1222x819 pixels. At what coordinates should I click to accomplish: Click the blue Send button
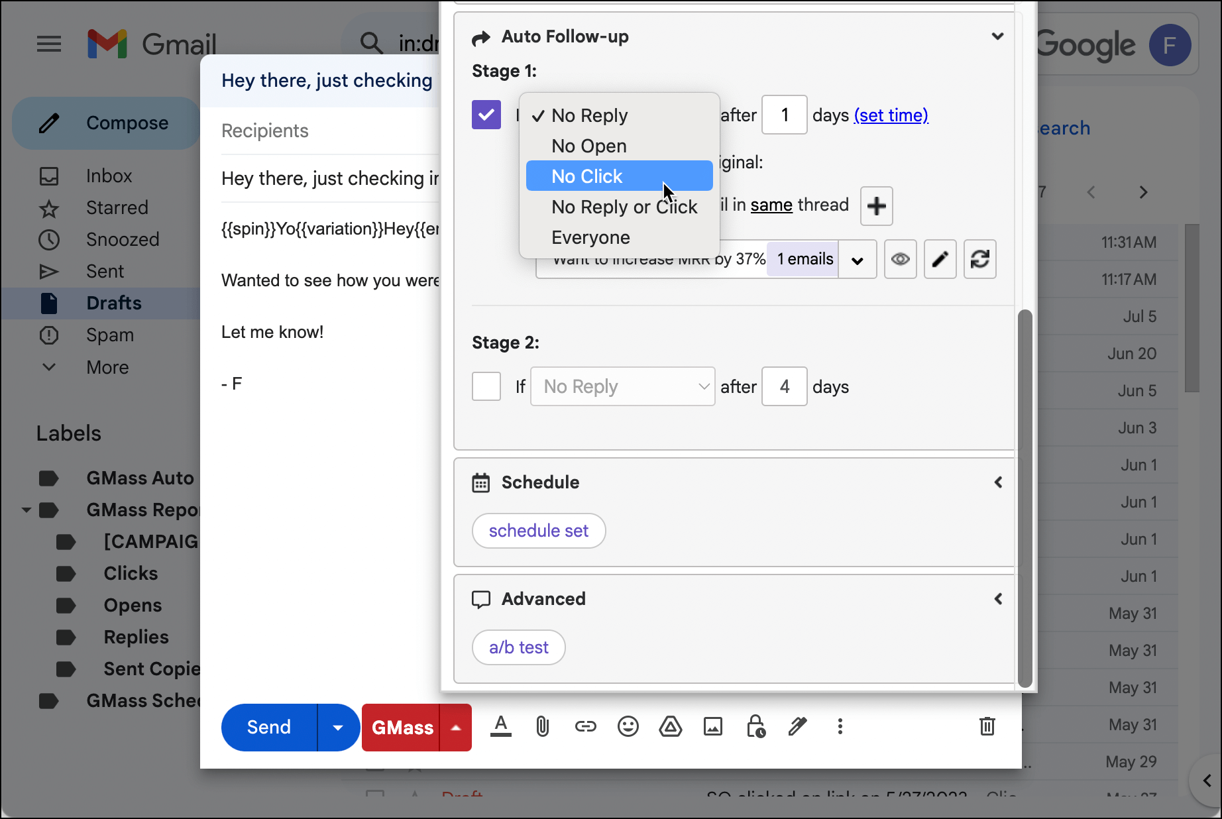point(269,728)
